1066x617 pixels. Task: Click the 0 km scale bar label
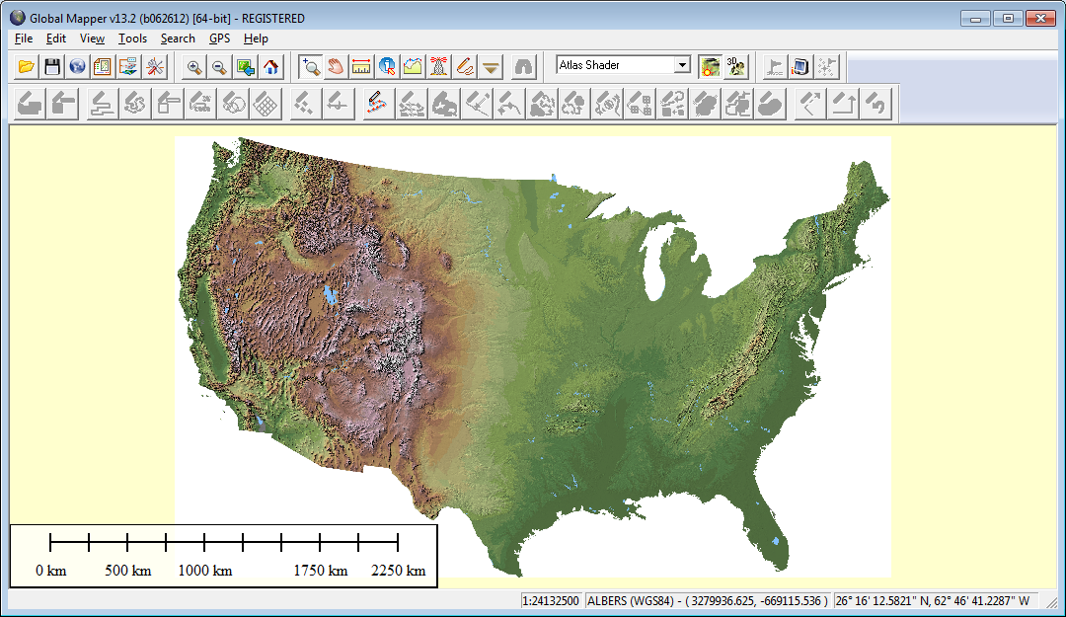51,571
